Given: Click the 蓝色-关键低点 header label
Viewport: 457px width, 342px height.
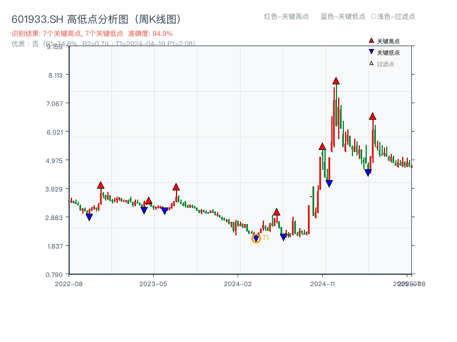Looking at the screenshot, I should click(x=343, y=17).
